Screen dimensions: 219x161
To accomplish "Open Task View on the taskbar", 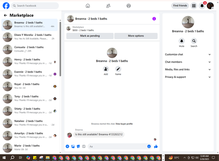I will (x=21, y=157).
